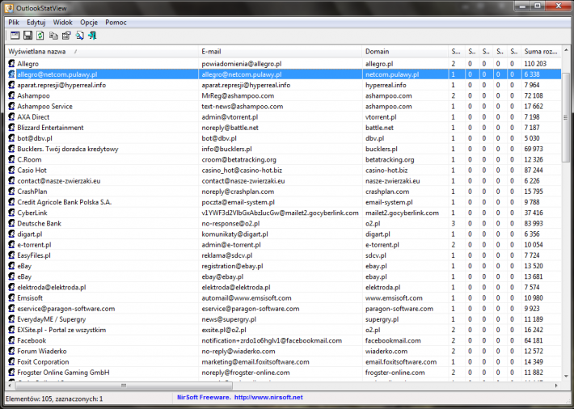574x409 pixels.
Task: Click the Save floppy disk toolbar icon
Action: click(x=27, y=36)
